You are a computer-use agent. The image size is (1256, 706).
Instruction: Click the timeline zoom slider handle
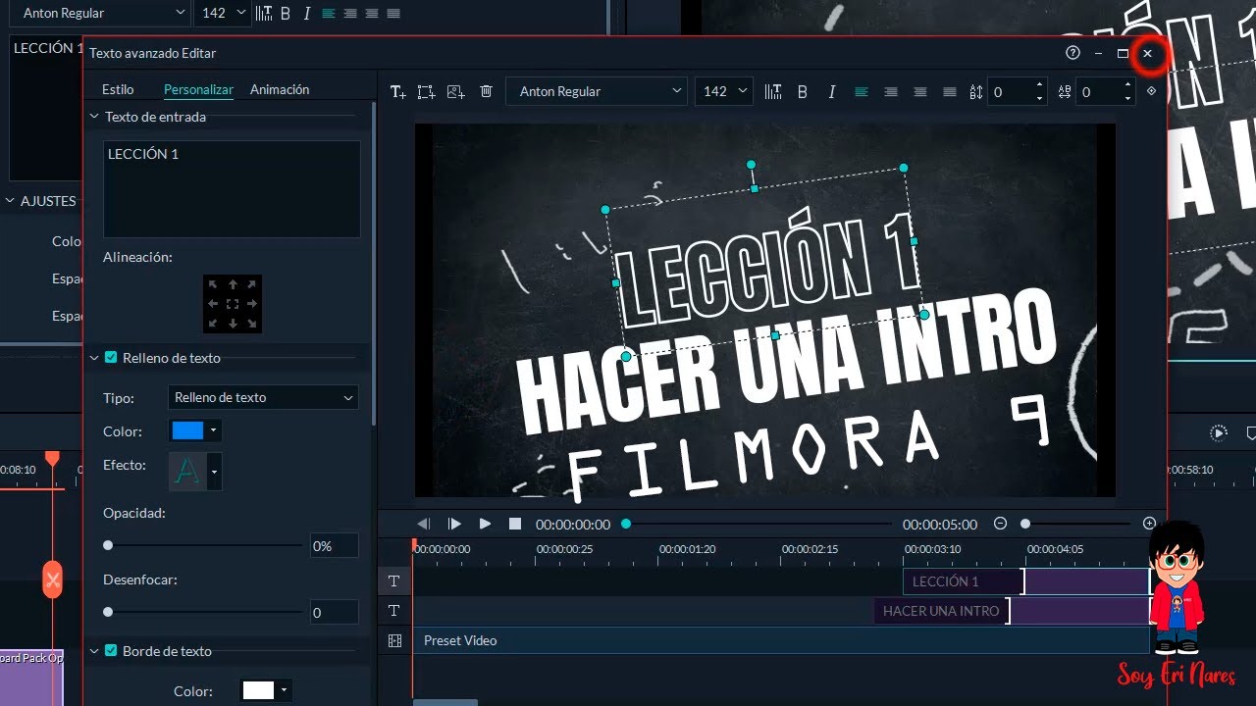[x=1025, y=524]
